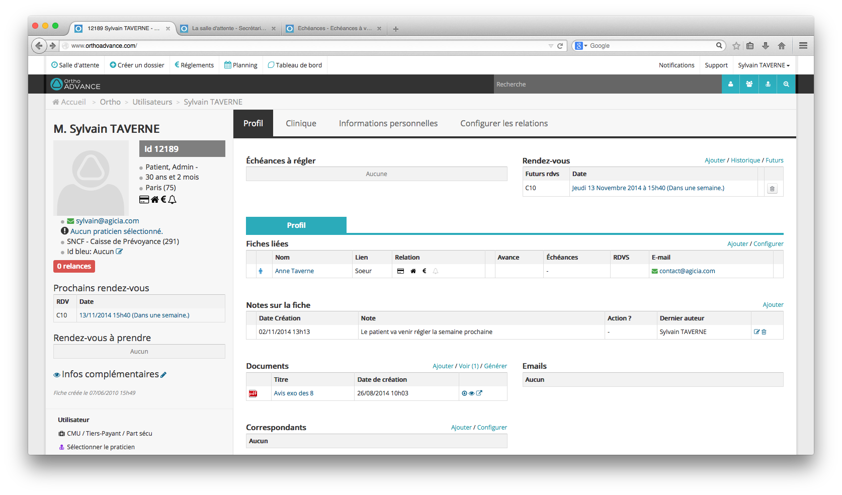This screenshot has width=842, height=495.
Task: Click Voir (1) in Documents
Action: [469, 366]
